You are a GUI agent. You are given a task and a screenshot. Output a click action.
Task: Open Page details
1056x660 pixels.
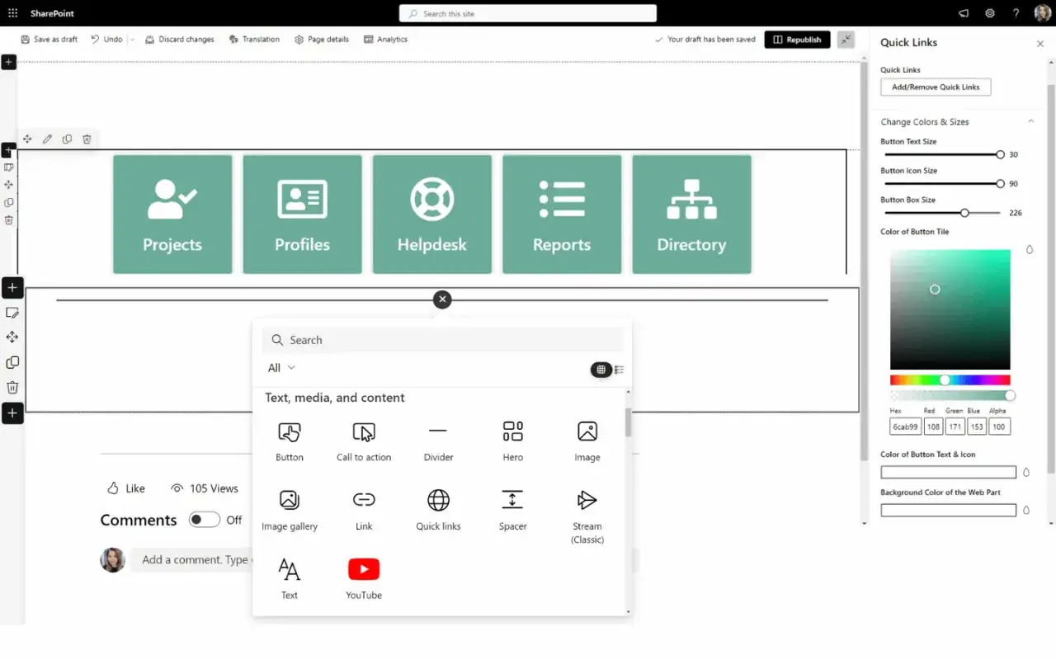click(x=321, y=40)
